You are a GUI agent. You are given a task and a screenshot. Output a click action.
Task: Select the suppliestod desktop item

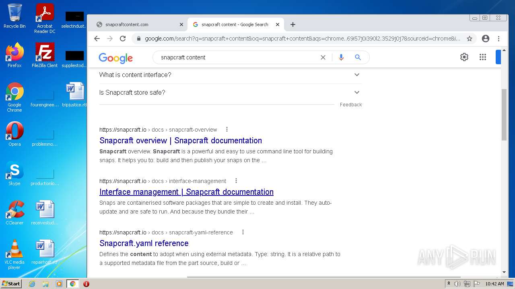pyautogui.click(x=75, y=59)
